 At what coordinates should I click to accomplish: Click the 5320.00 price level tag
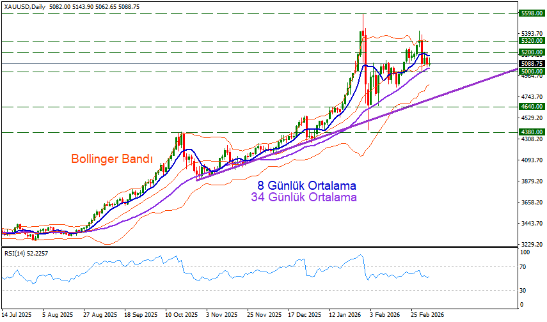click(x=531, y=40)
